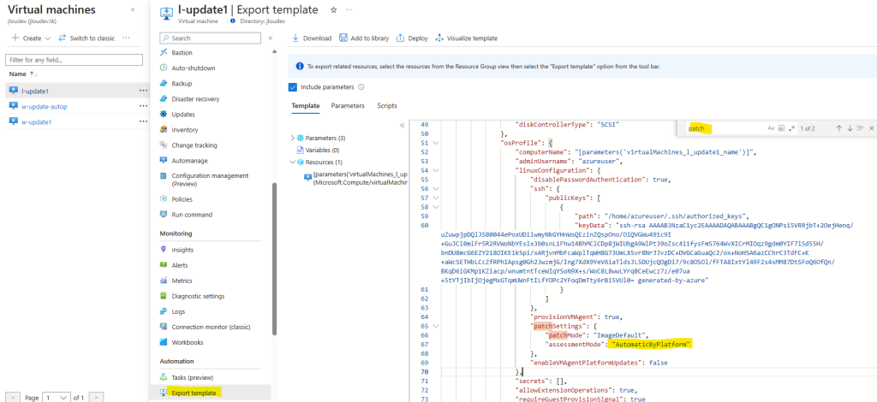This screenshot has width=877, height=402.
Task: Toggle regular expression search option
Action: pos(791,128)
